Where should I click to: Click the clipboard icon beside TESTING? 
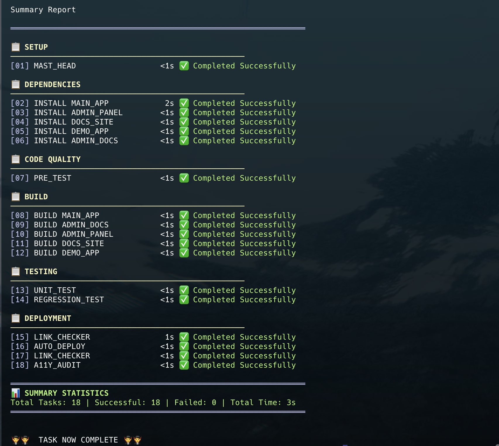point(16,271)
